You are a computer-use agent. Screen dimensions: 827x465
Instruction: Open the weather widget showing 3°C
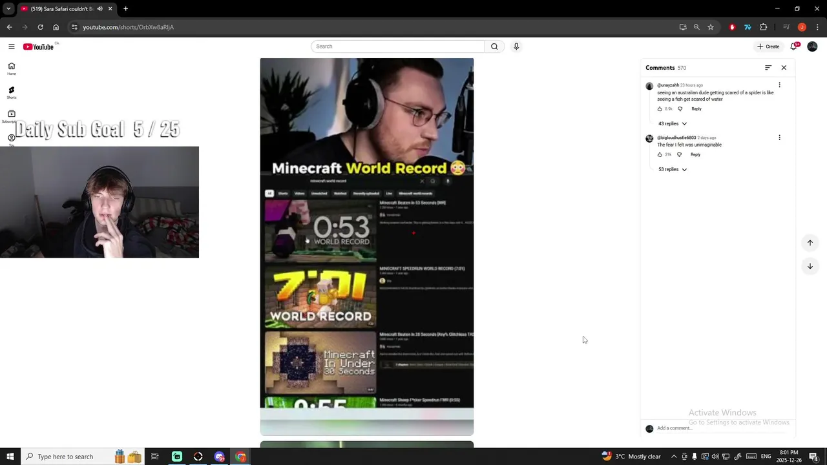coord(631,457)
